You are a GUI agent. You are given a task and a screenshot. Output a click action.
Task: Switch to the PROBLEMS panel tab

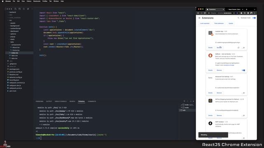[x=40, y=102]
